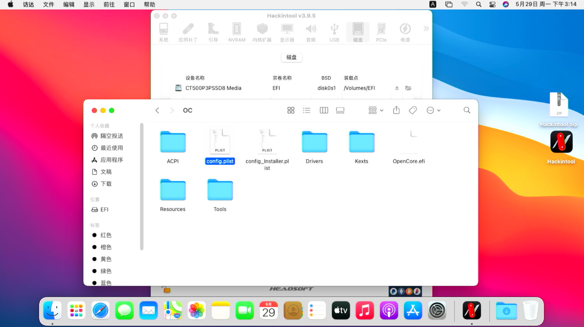584x327 pixels.
Task: Click the Finder search icon
Action: (467, 110)
